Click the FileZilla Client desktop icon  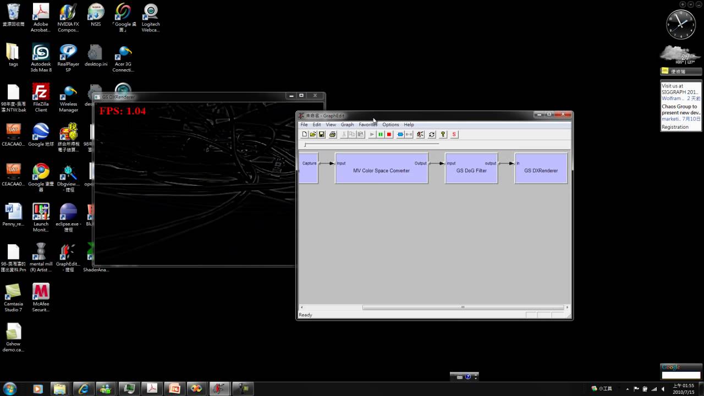(41, 98)
